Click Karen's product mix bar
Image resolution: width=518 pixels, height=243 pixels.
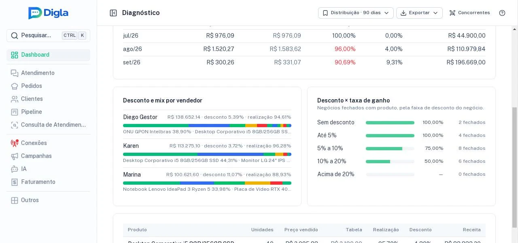pos(207,154)
